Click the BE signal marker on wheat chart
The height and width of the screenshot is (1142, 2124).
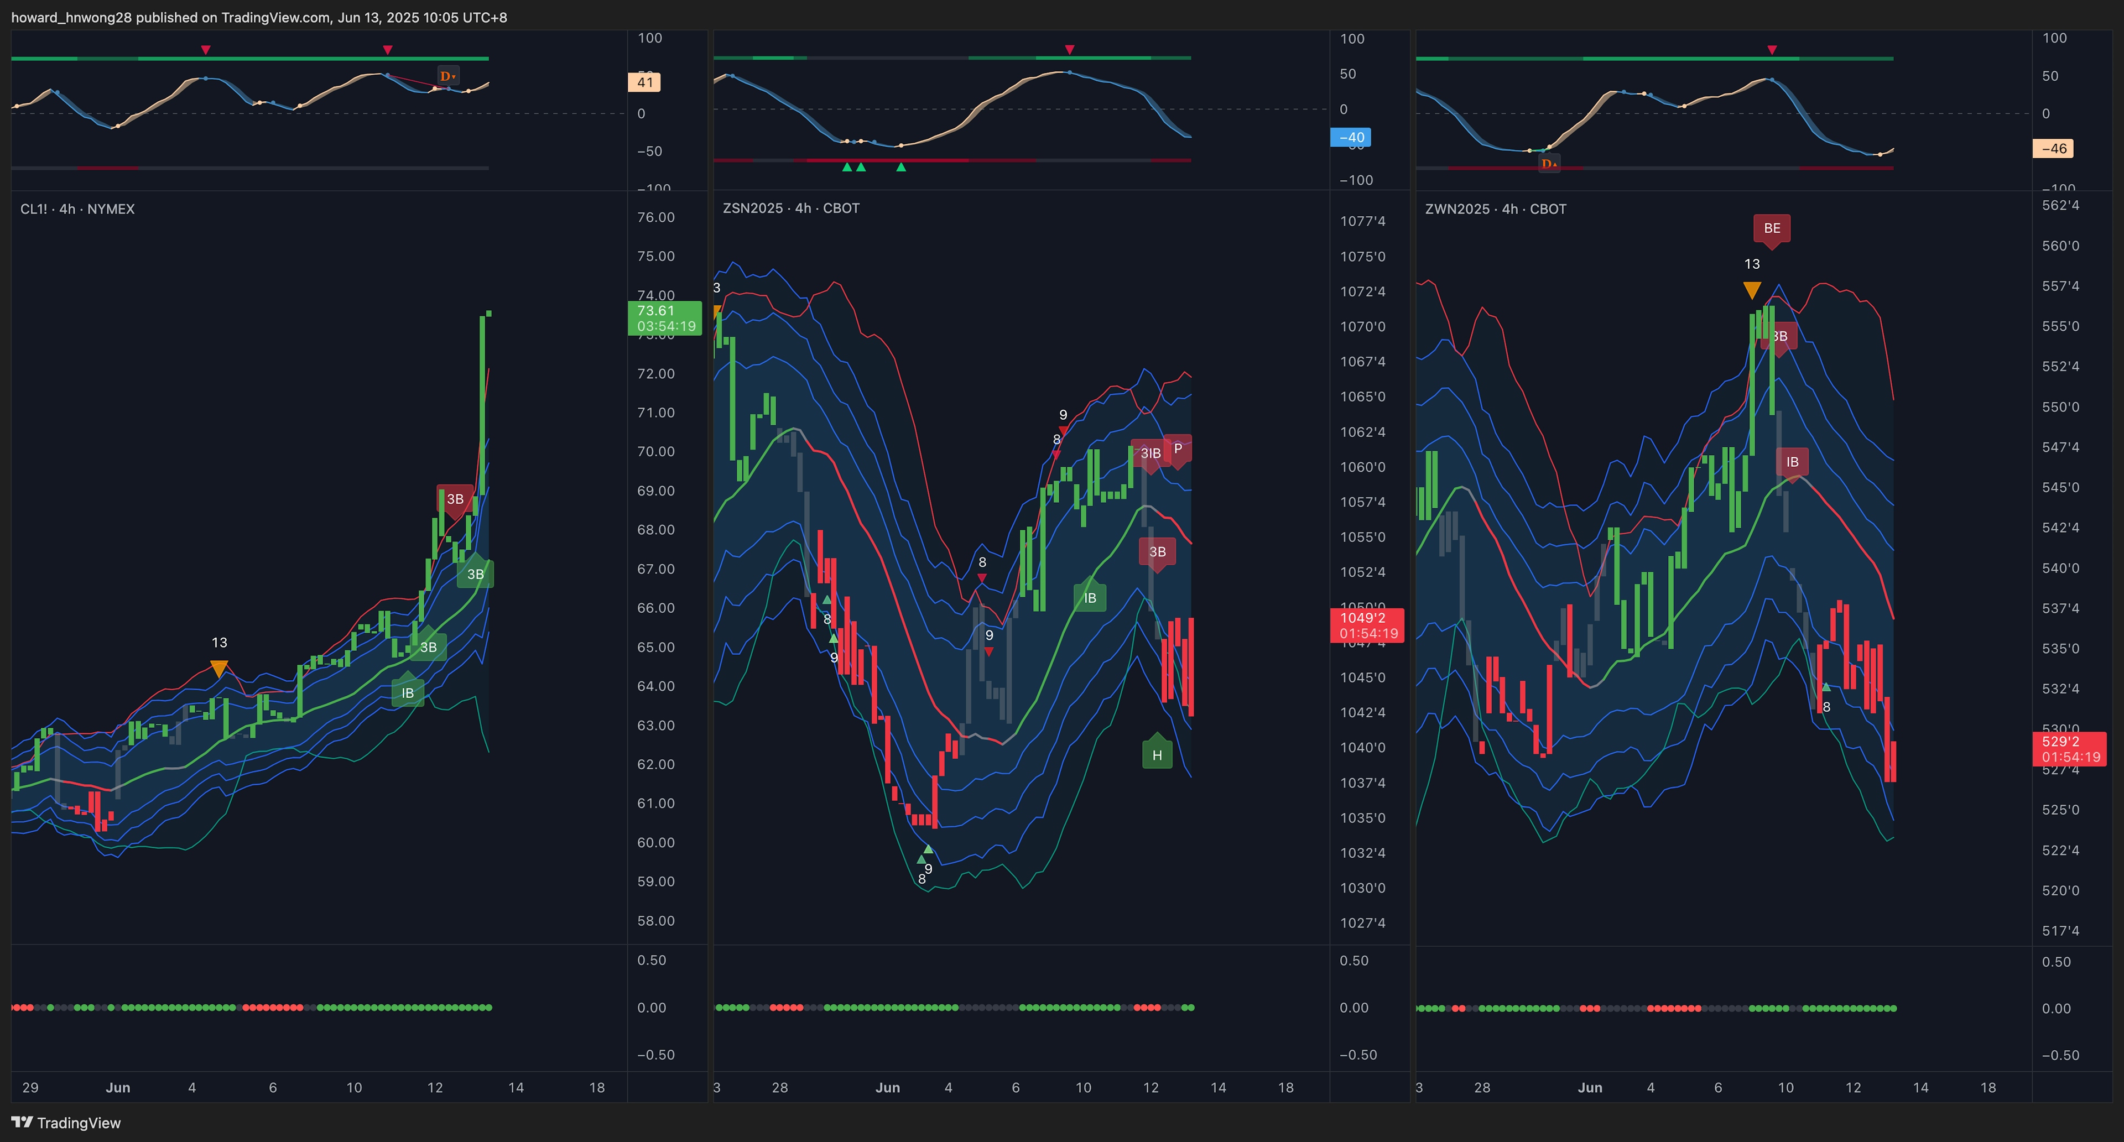click(x=1771, y=228)
